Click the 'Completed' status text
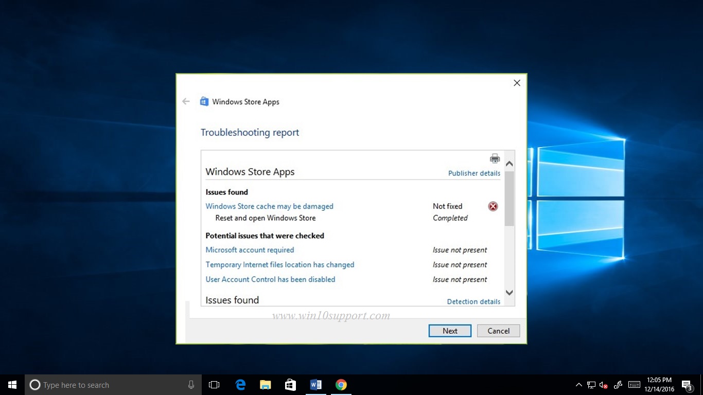 click(x=450, y=218)
